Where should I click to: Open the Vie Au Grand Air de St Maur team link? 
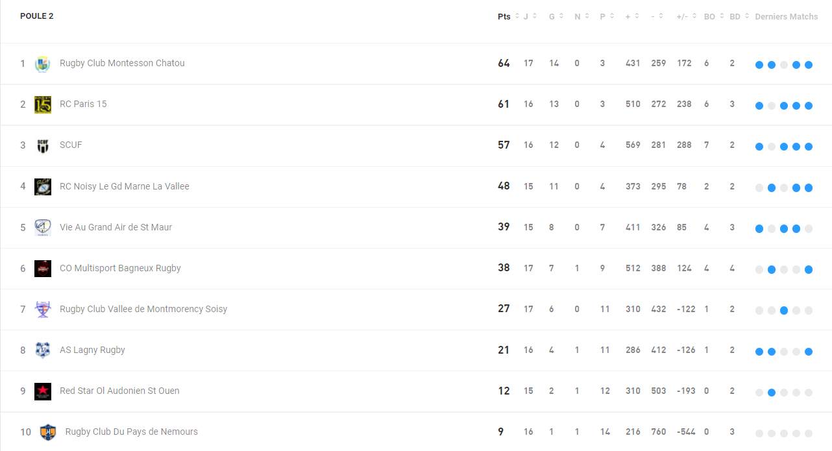tap(116, 227)
